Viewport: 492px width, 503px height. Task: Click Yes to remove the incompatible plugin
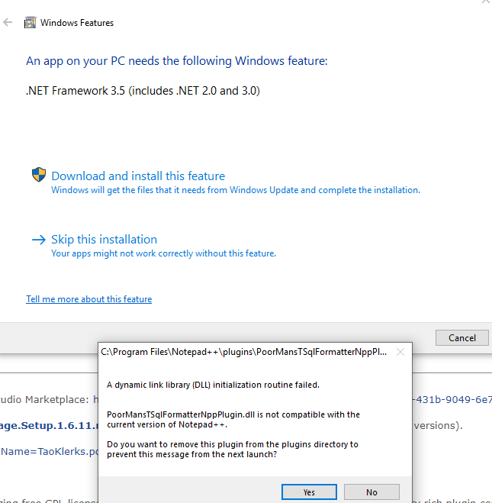click(x=309, y=492)
